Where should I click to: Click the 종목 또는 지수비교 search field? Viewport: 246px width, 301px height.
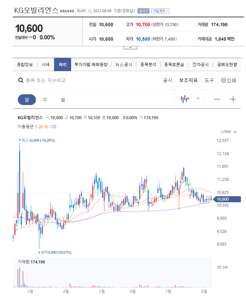click(x=46, y=80)
